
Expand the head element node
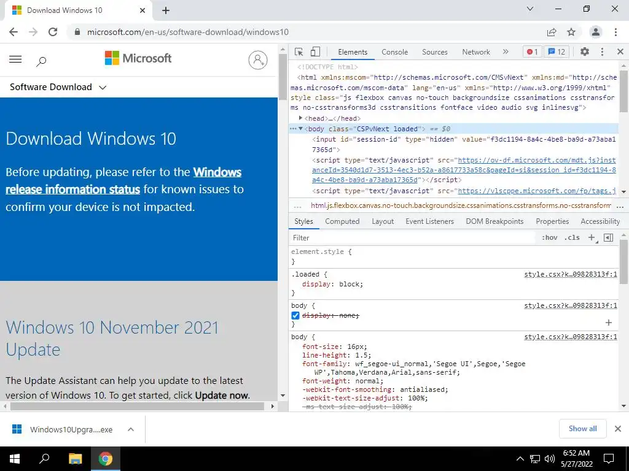pyautogui.click(x=300, y=118)
